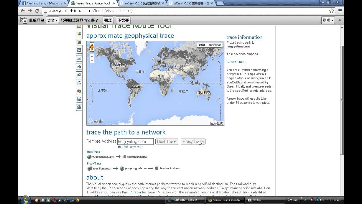Open a new browser tab
The height and width of the screenshot is (204, 362).
(x=220, y=3)
